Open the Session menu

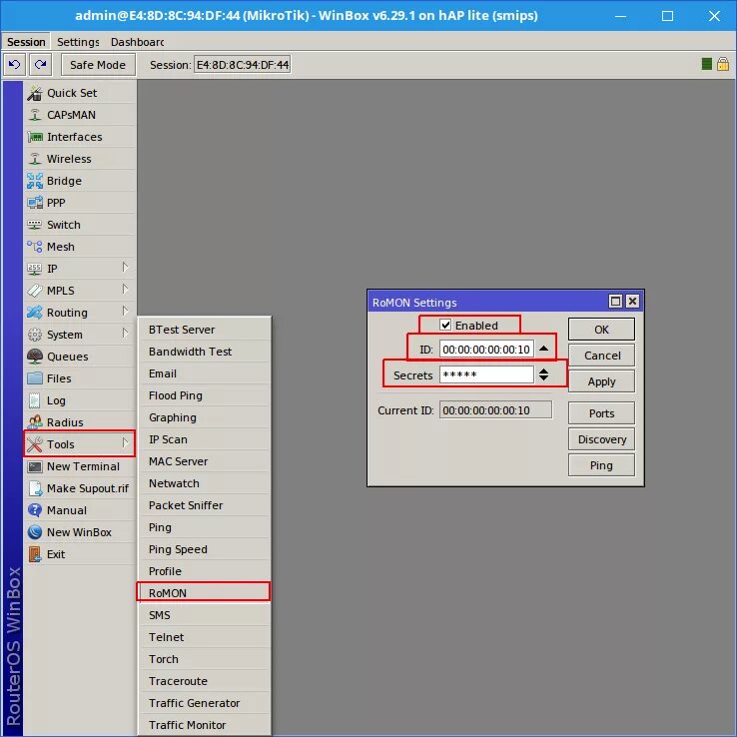pos(26,42)
